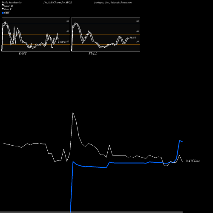Click the 50 axis label in FAST chart
Viewport: 213px width, 213px height.
[x=68, y=31]
